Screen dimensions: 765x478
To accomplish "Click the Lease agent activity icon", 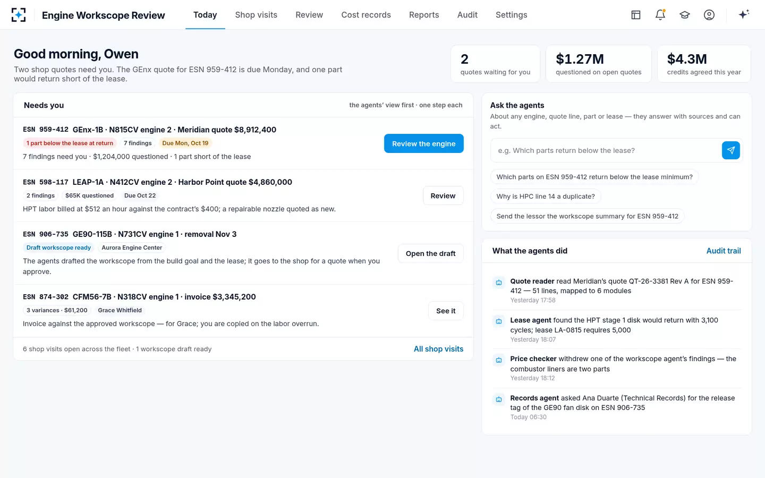I will coord(499,321).
